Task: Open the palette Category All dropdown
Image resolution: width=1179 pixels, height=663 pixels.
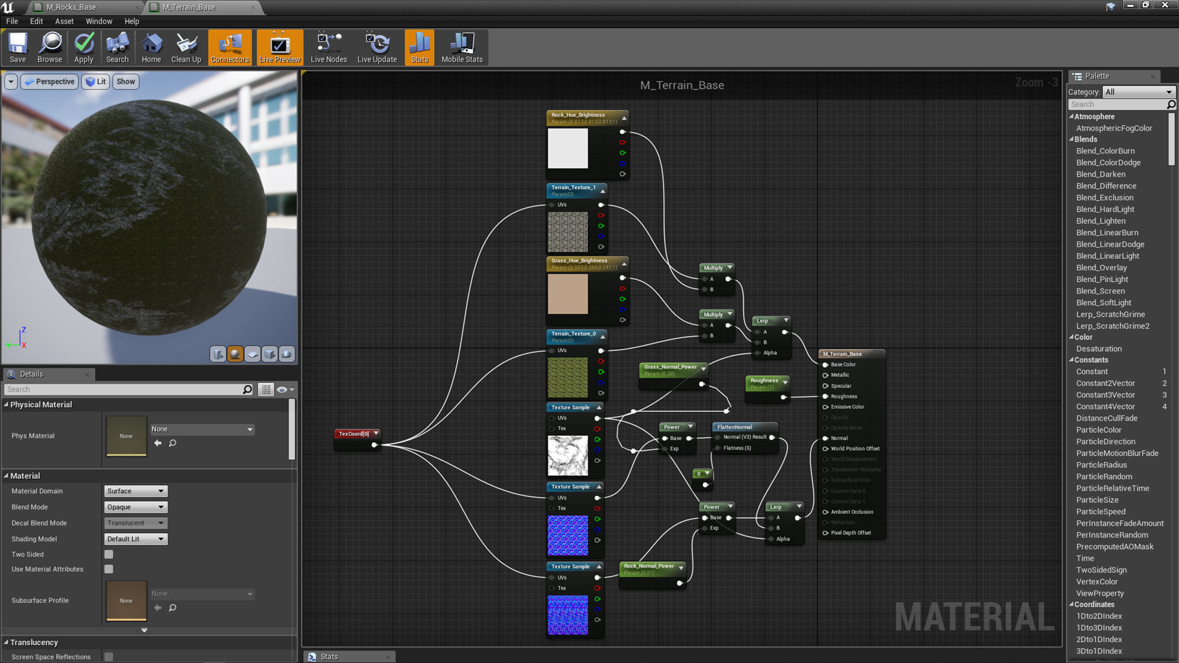Action: click(x=1138, y=92)
